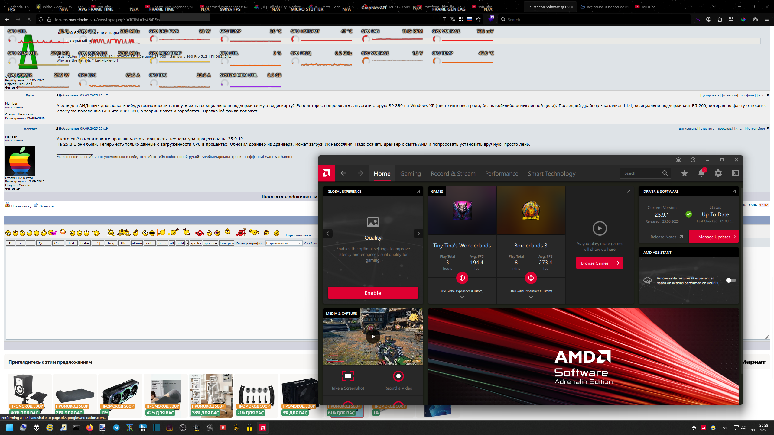Click the Take a Screenshot icon
Screen dimensions: 774x435
pyautogui.click(x=348, y=376)
